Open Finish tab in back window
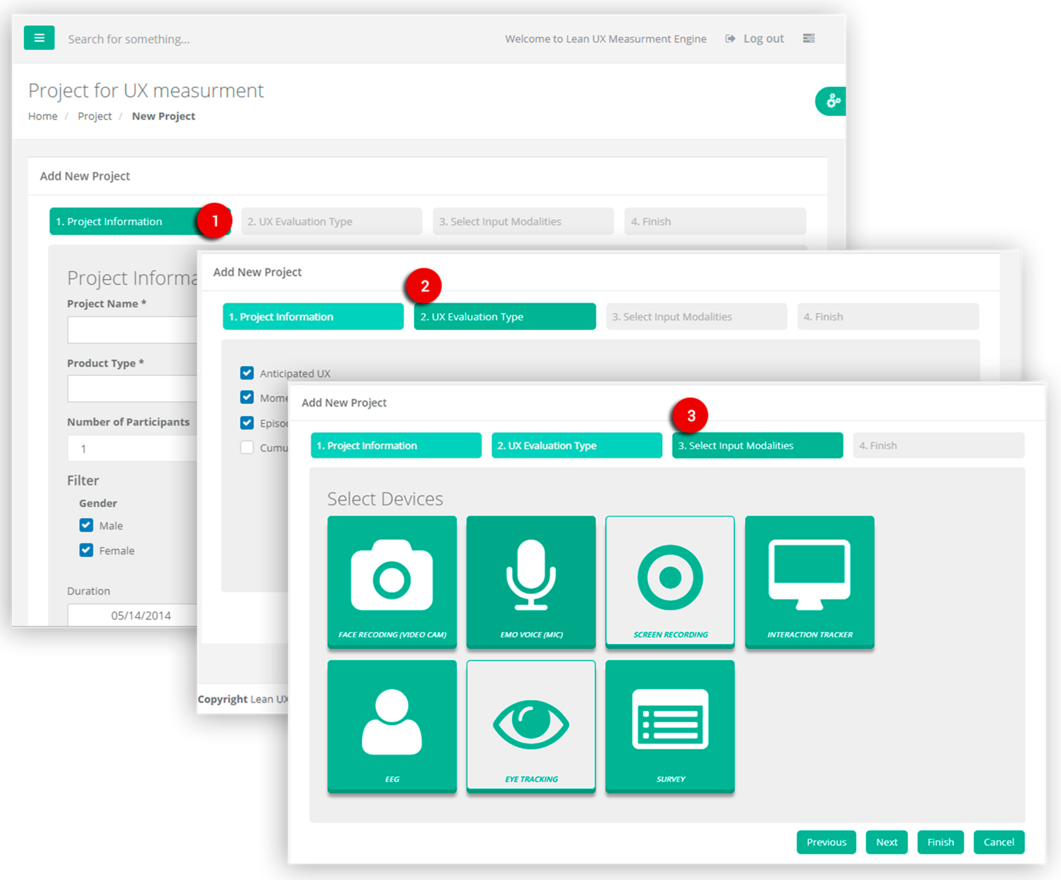 pyautogui.click(x=715, y=222)
